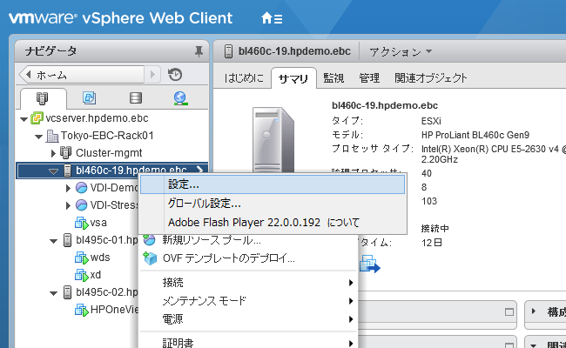
Task: Click the xd virtual machine icon
Action: tap(82, 275)
